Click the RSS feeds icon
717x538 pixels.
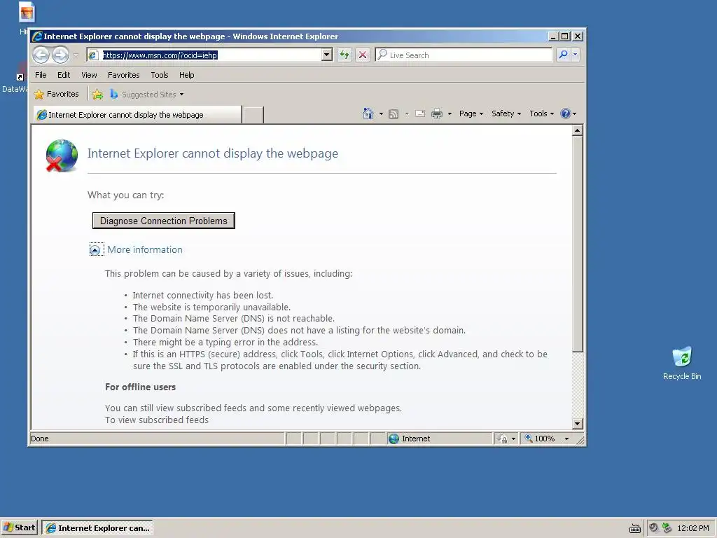394,114
